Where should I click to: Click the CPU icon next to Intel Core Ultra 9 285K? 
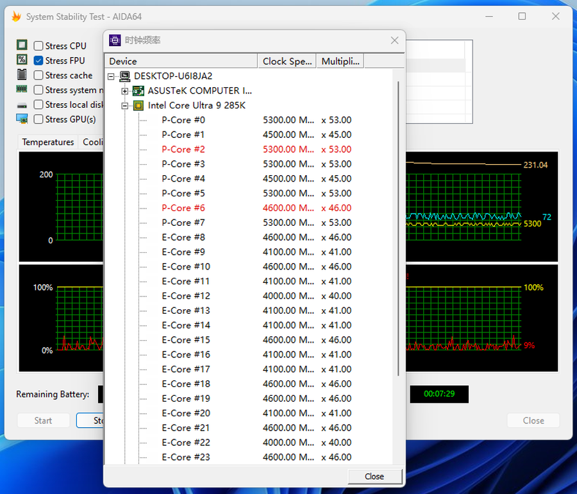(138, 105)
